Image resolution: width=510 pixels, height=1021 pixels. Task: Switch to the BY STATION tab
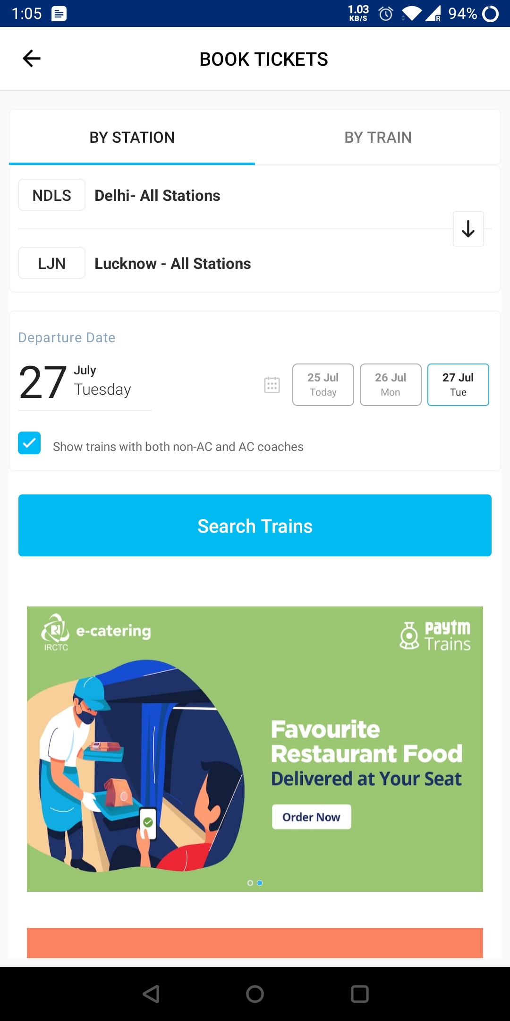pos(132,137)
